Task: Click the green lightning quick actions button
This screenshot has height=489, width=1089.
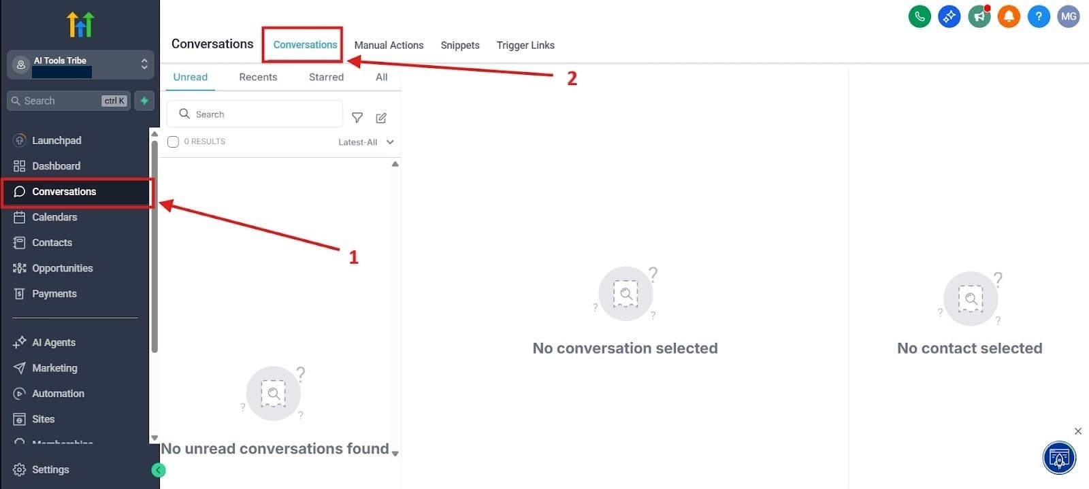Action: tap(144, 101)
